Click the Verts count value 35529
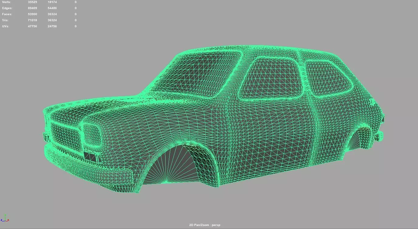The height and width of the screenshot is (229, 418). [x=33, y=2]
